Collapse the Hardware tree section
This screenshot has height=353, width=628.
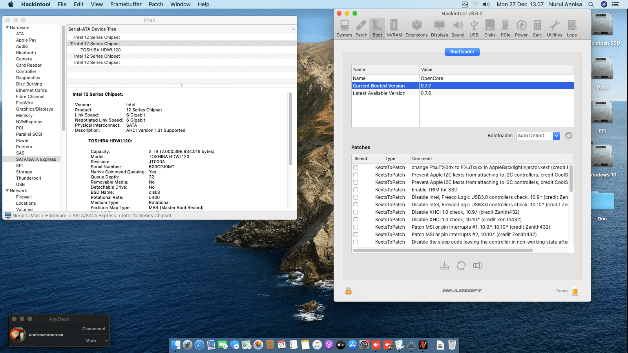click(x=7, y=27)
